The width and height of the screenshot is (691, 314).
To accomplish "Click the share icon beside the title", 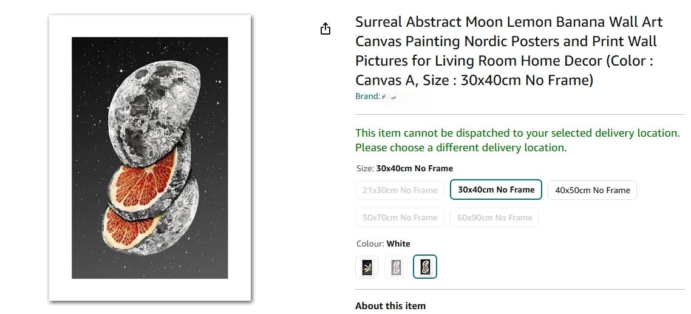I will (325, 29).
